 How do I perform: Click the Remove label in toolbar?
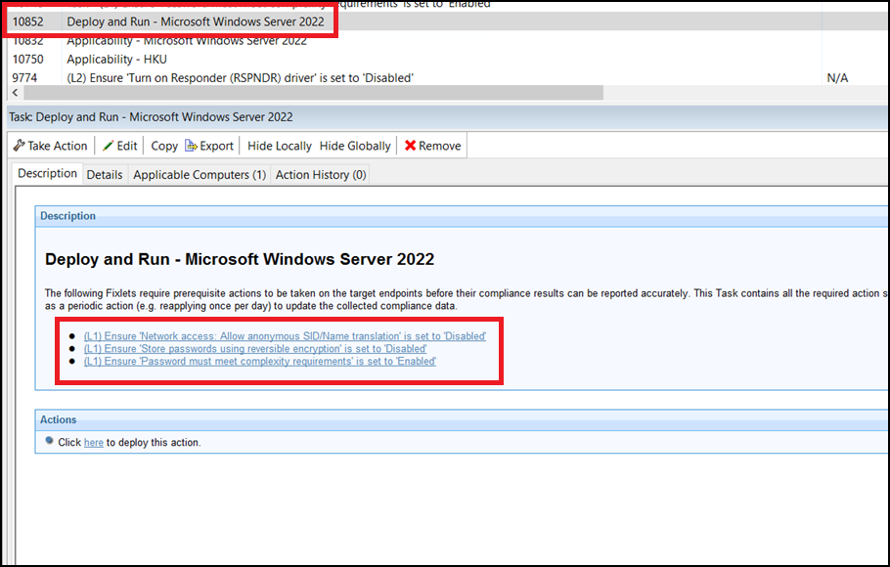click(439, 146)
